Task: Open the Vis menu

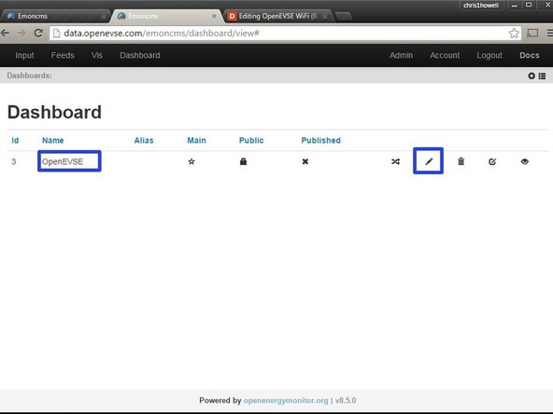Action: pos(96,55)
